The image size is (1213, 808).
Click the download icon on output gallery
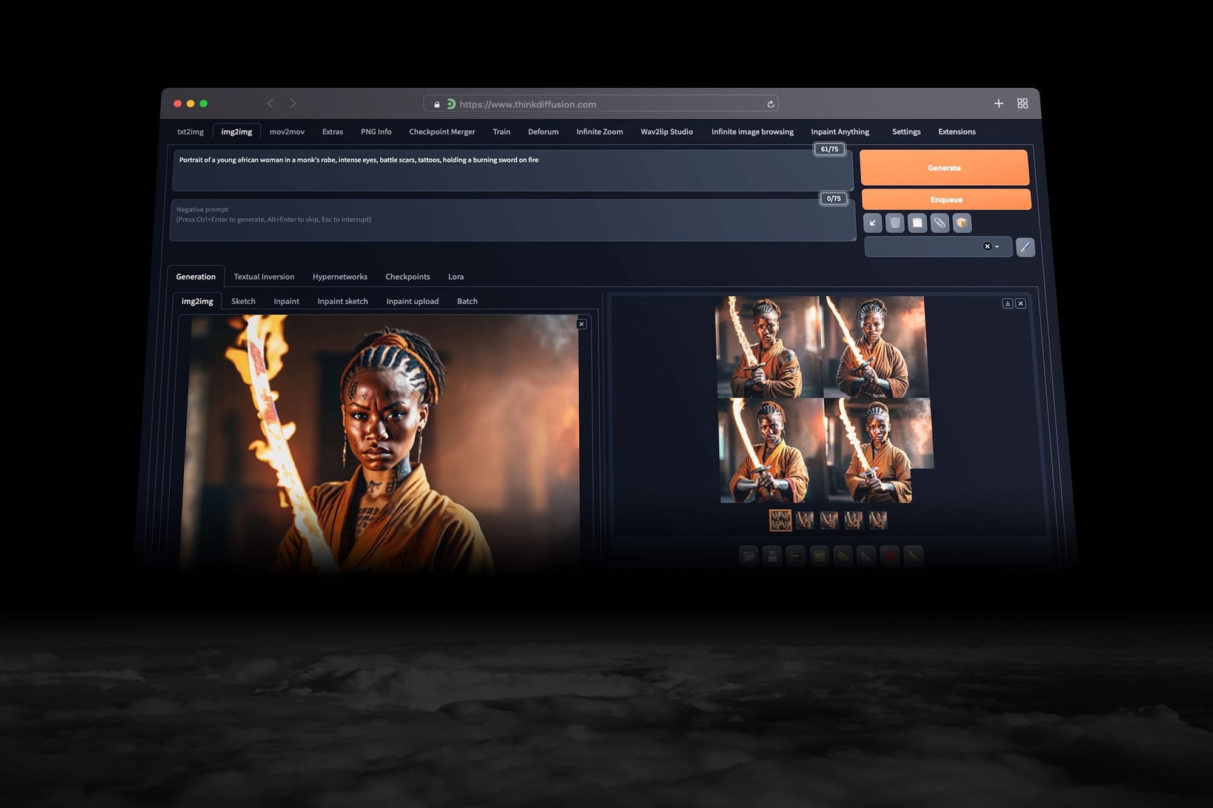1007,304
